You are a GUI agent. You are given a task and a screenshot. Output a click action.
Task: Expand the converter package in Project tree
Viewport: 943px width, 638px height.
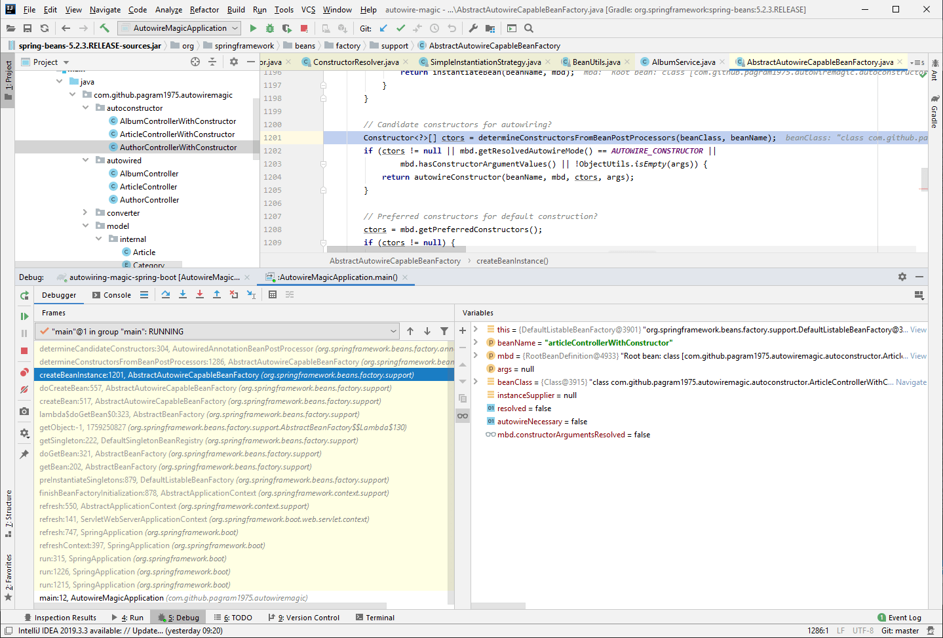point(84,212)
